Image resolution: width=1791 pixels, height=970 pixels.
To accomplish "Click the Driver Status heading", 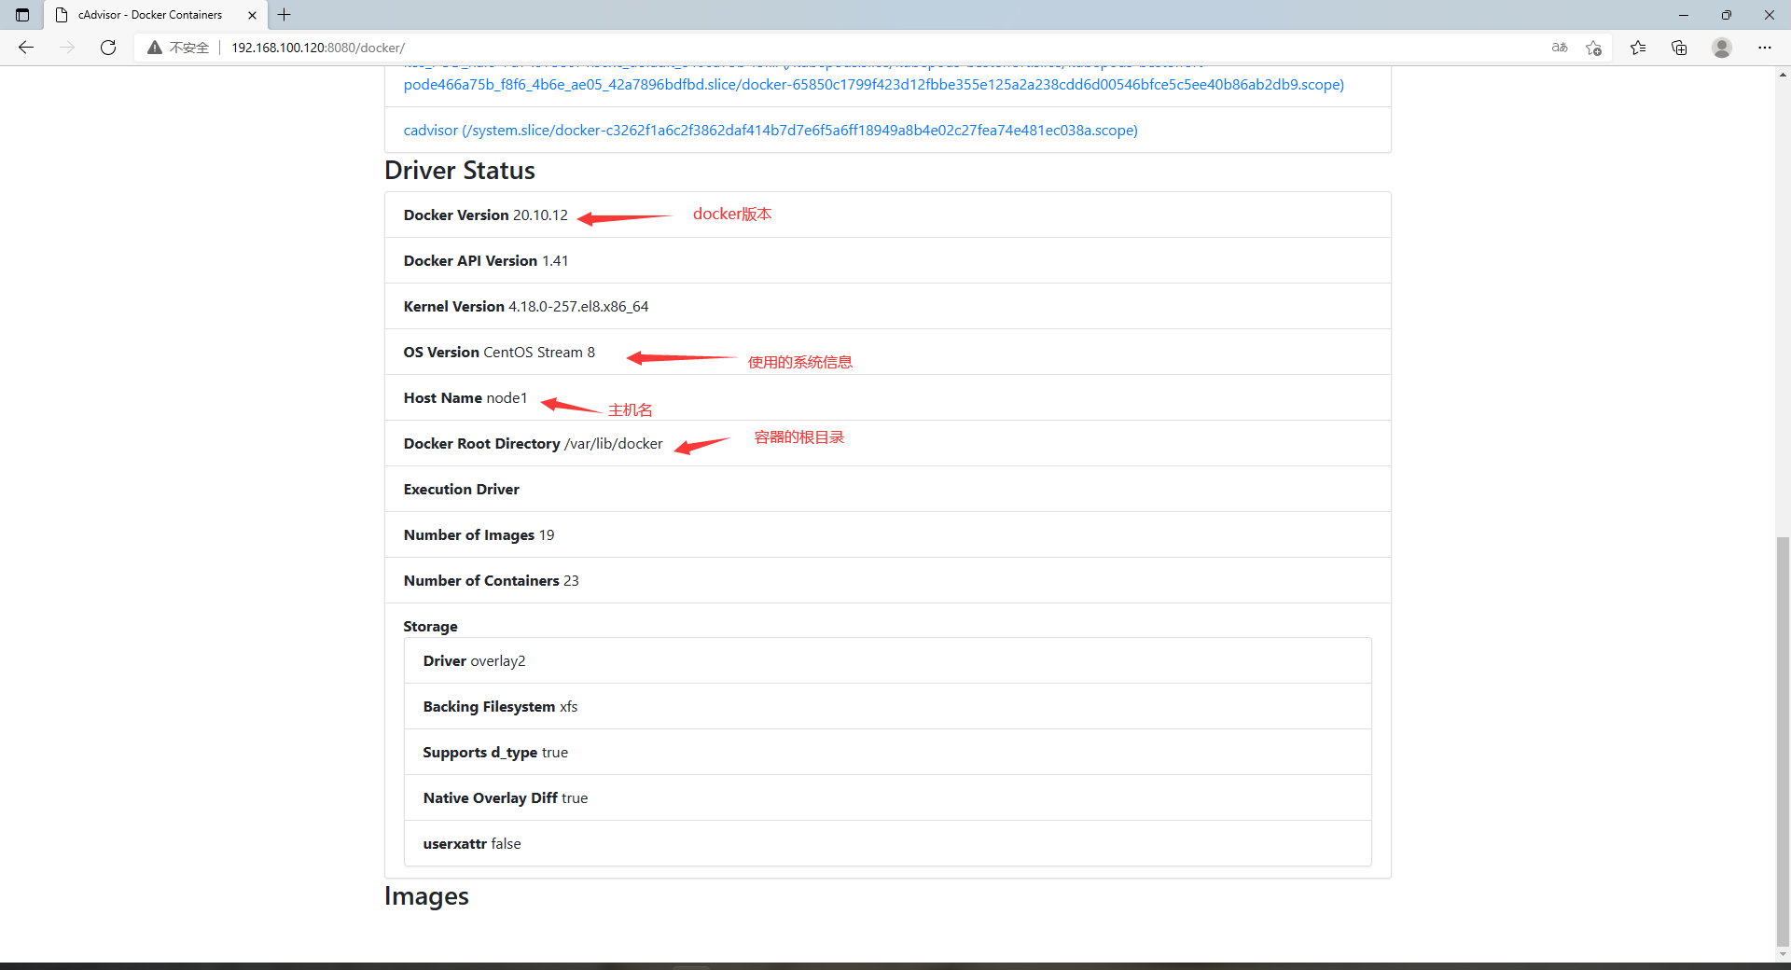I will [x=460, y=171].
